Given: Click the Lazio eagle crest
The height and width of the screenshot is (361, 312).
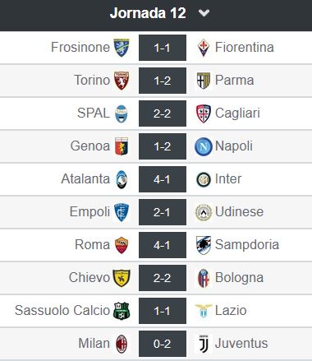Looking at the screenshot, I should tap(204, 311).
